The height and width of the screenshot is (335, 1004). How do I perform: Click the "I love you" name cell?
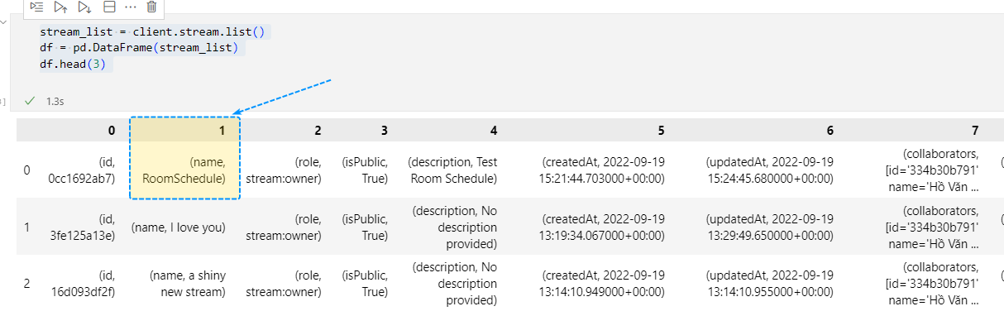click(x=179, y=227)
